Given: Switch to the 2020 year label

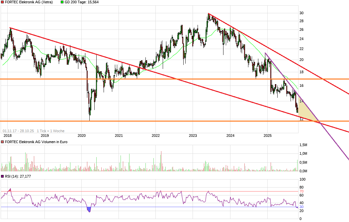Looking at the screenshot, I should click(x=81, y=136).
